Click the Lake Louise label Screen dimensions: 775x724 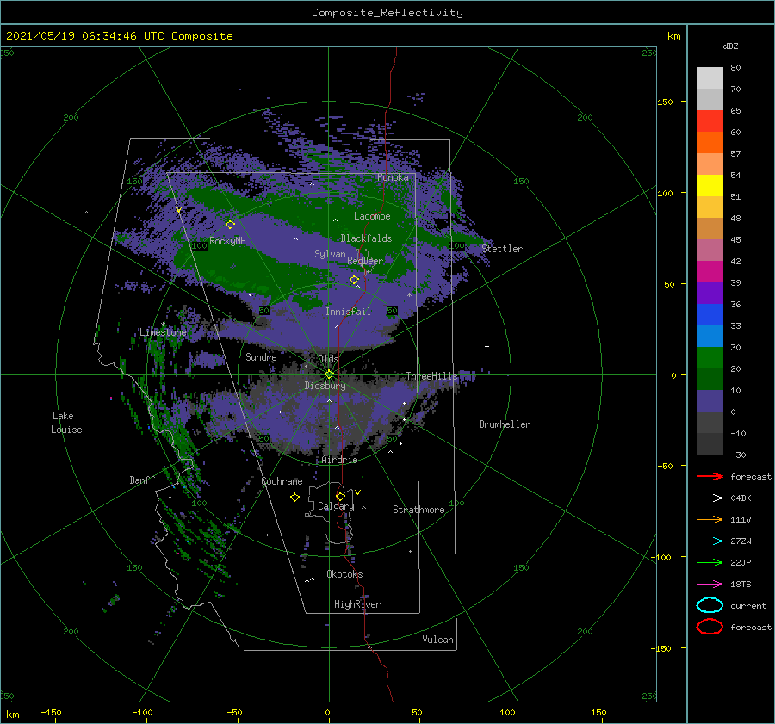pyautogui.click(x=66, y=423)
